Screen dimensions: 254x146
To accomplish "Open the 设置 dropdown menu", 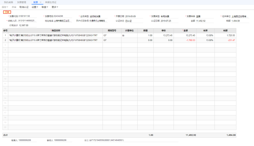I will coord(35,7).
